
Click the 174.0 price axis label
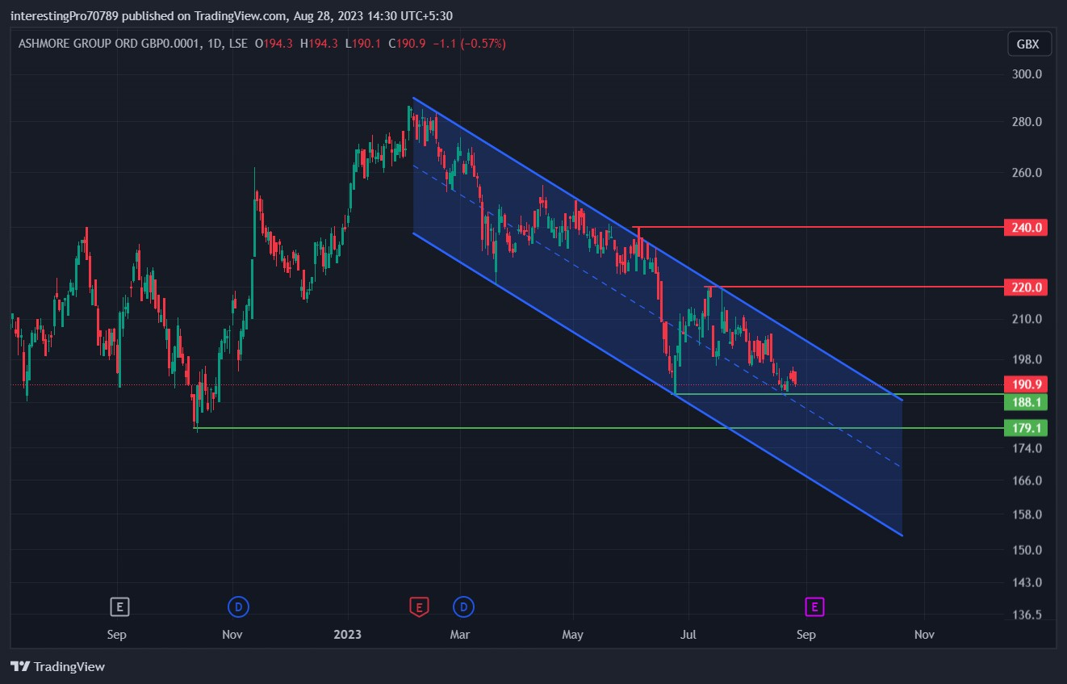click(1027, 448)
